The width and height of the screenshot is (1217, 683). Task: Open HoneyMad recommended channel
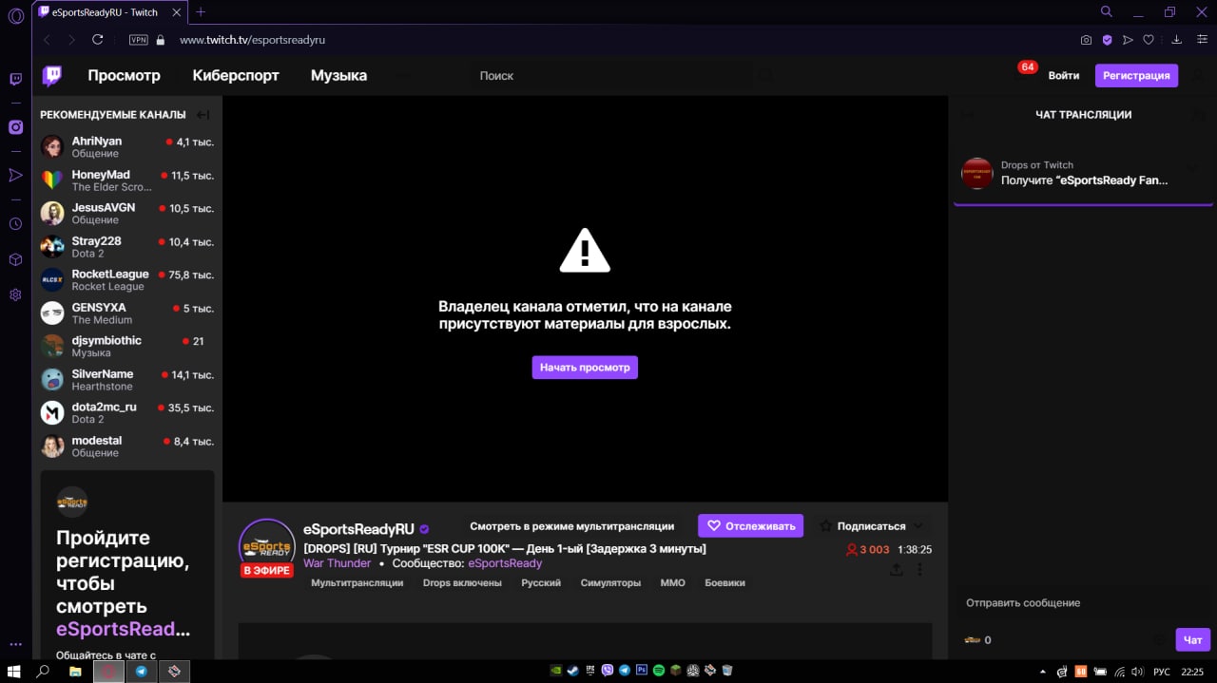tap(127, 180)
